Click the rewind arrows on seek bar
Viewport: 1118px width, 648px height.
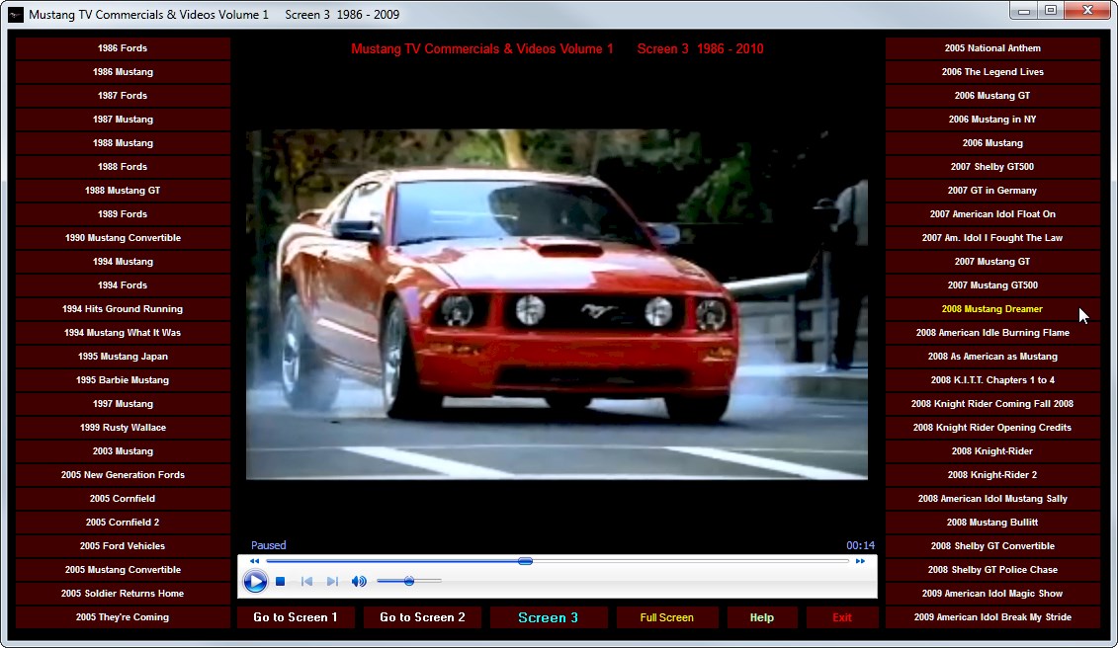[x=255, y=562]
